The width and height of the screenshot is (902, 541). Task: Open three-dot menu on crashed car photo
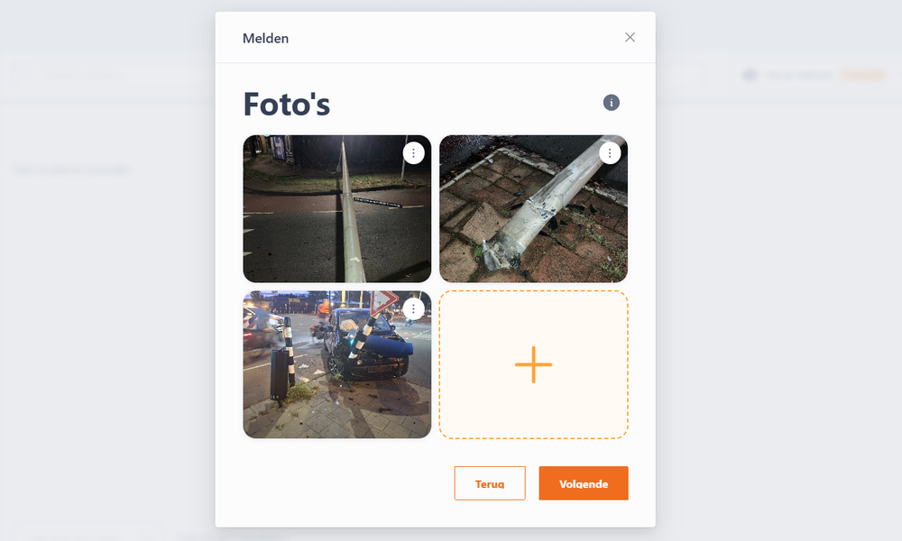click(x=413, y=309)
